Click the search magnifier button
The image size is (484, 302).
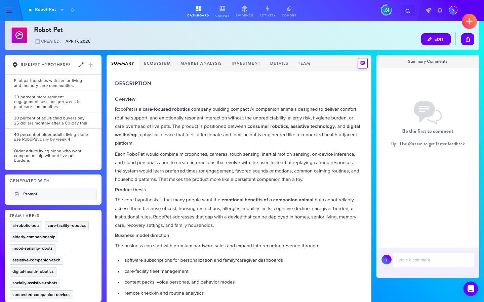point(408,11)
